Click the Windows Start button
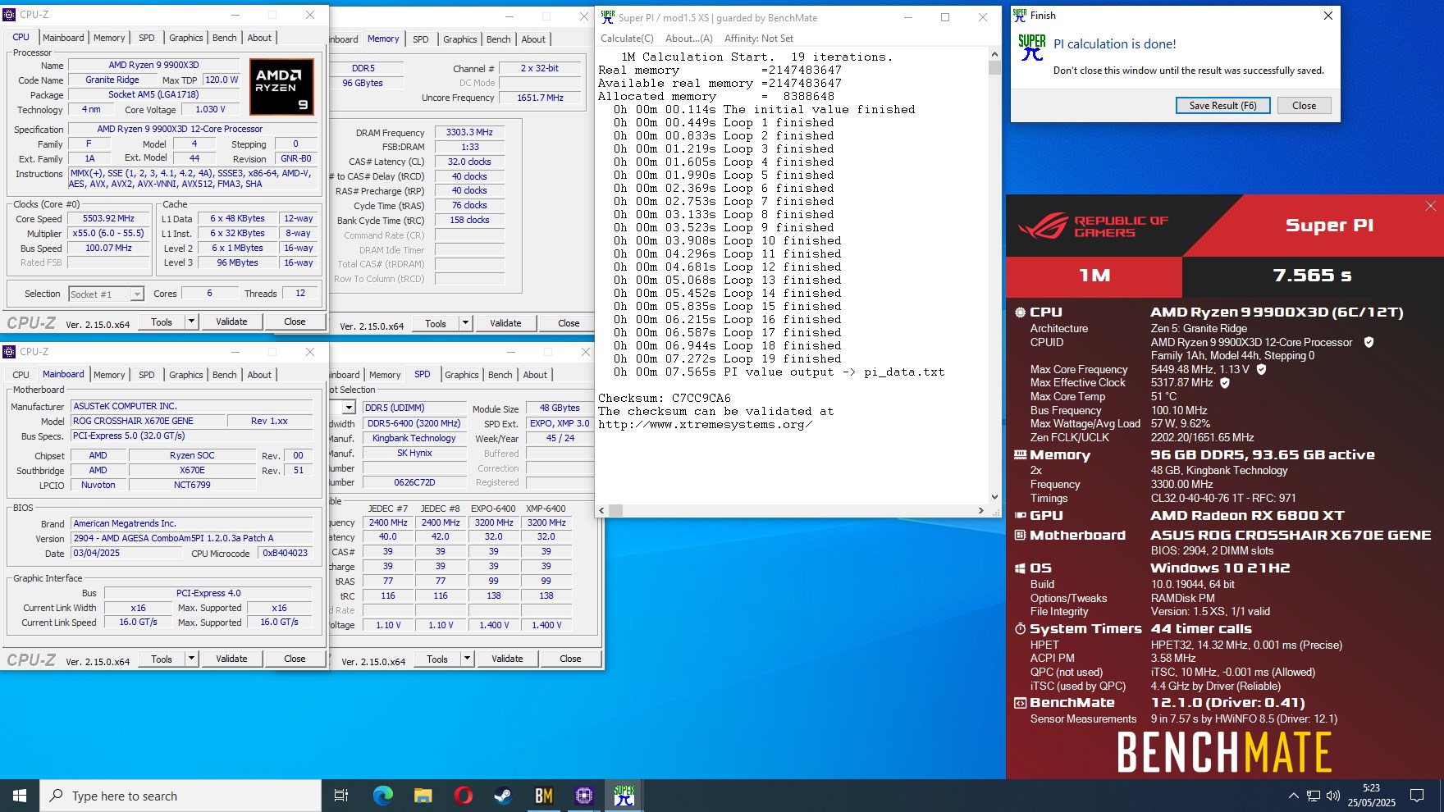This screenshot has height=812, width=1444. pos(20,796)
